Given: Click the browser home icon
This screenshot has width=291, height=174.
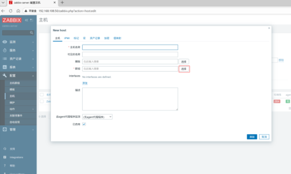Looking at the screenshot, I should [18, 11].
